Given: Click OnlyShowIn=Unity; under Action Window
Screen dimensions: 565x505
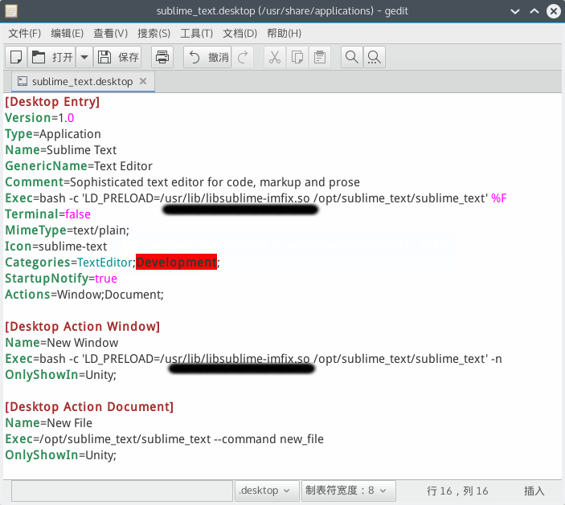Looking at the screenshot, I should coord(60,375).
